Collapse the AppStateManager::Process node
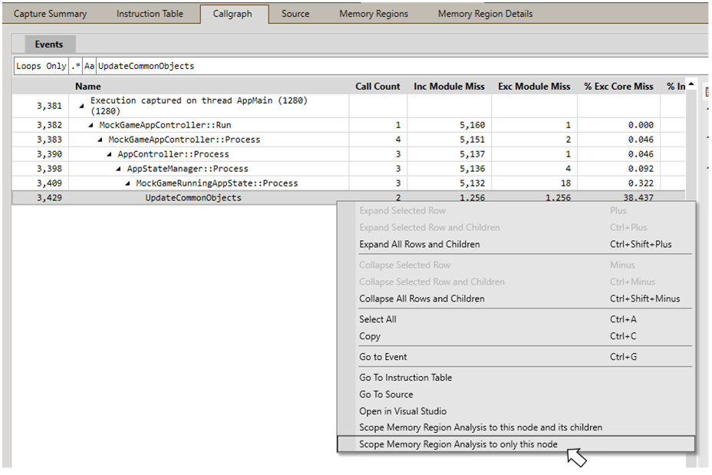This screenshot has width=712, height=475. (118, 169)
